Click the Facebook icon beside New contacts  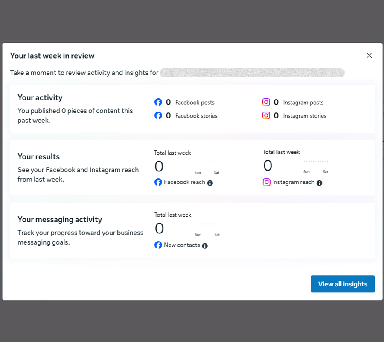(x=158, y=245)
